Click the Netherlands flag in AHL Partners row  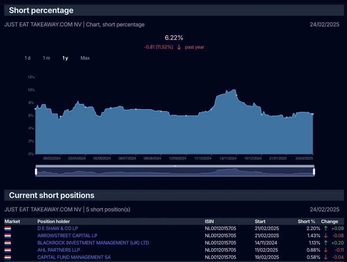(x=8, y=250)
